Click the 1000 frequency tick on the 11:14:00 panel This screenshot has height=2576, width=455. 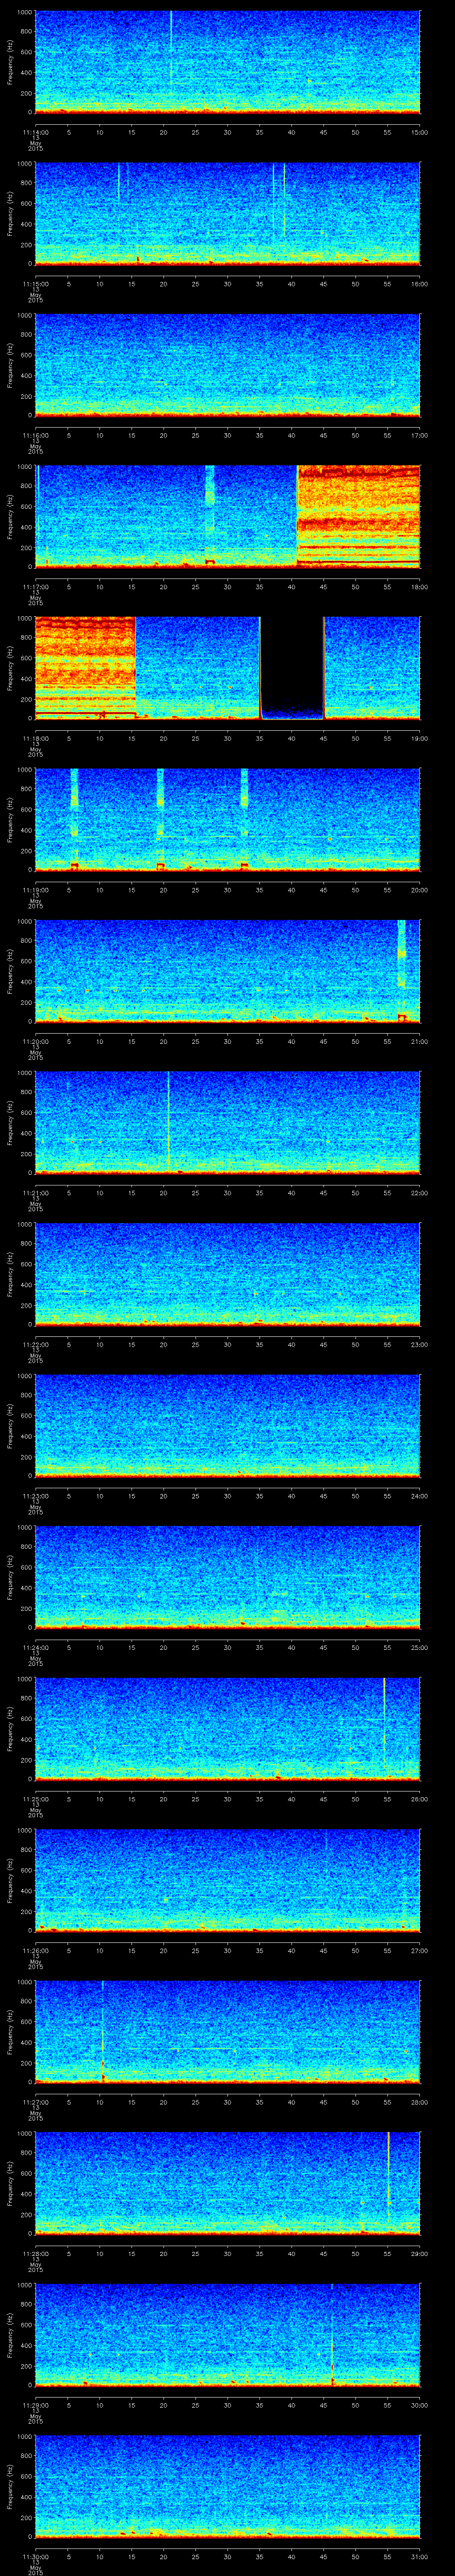tap(25, 13)
